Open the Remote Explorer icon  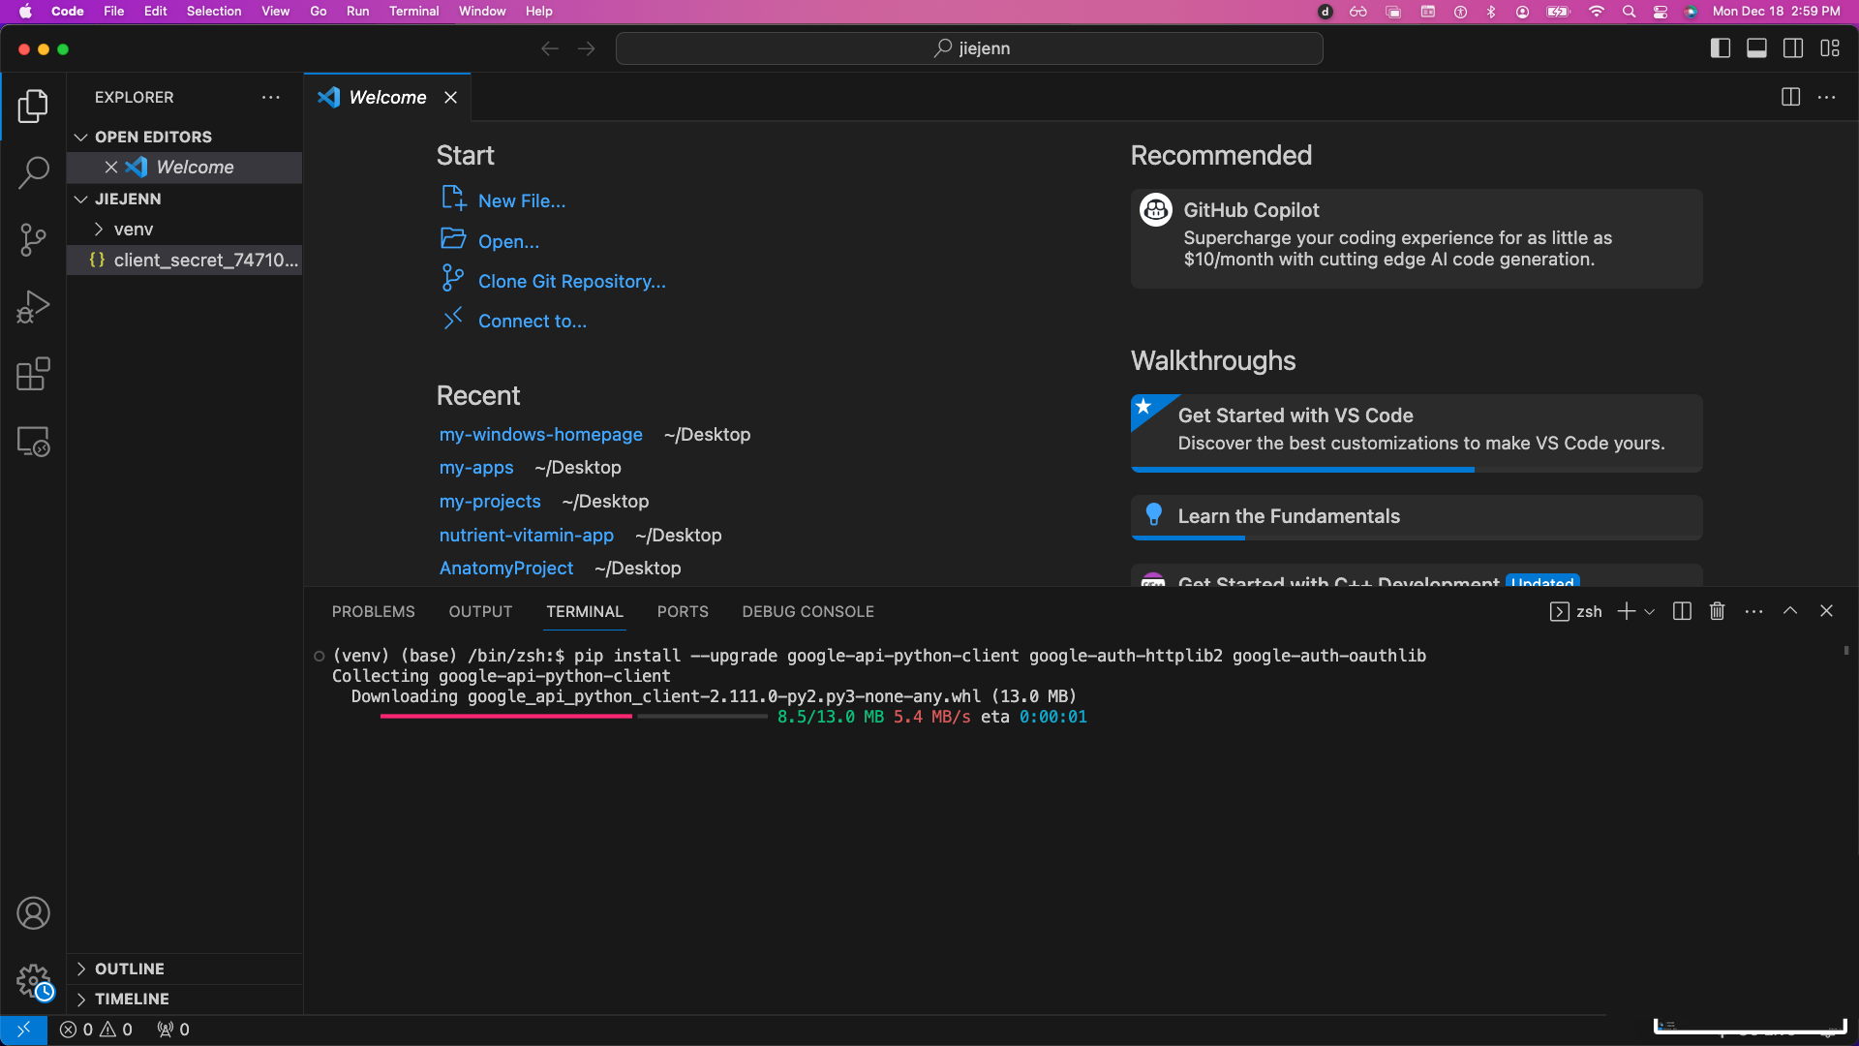click(33, 442)
